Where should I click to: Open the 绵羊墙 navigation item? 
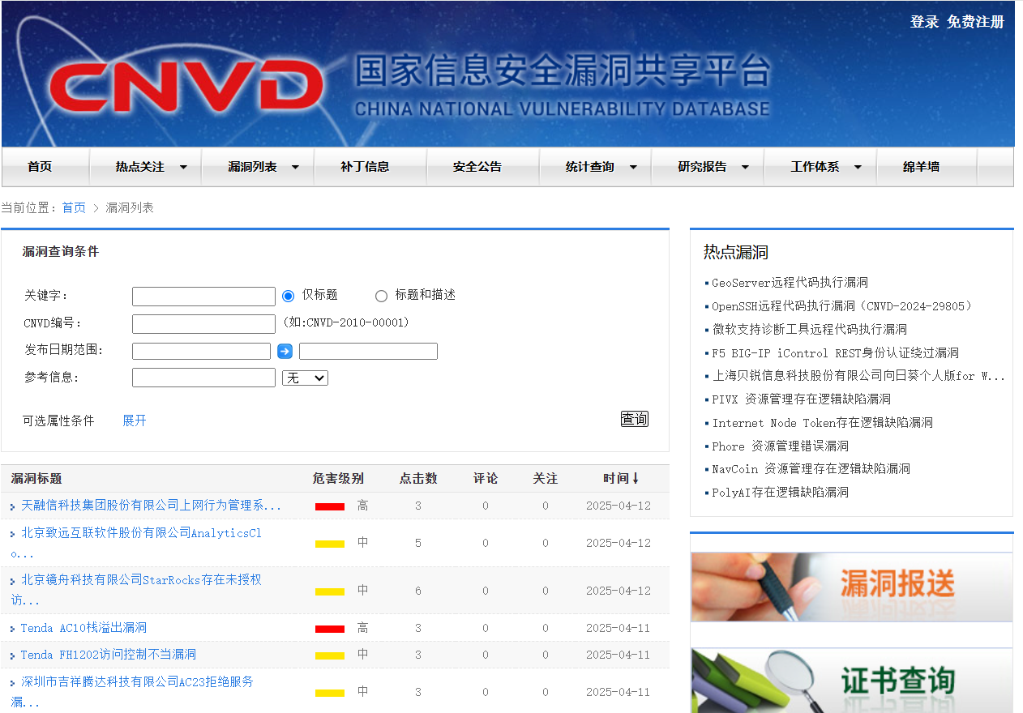point(922,167)
